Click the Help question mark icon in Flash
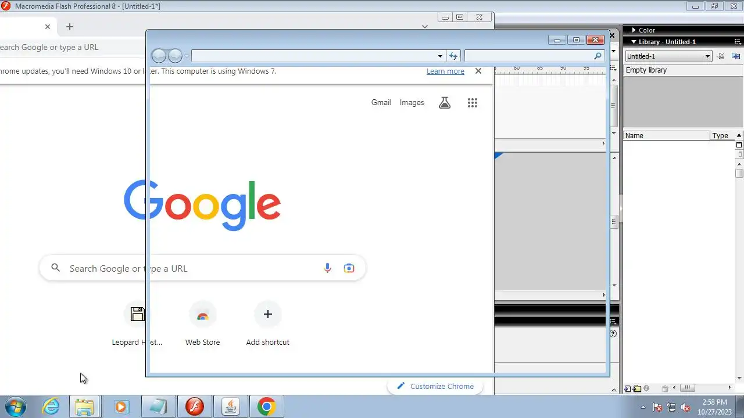The image size is (744, 418). (x=613, y=334)
